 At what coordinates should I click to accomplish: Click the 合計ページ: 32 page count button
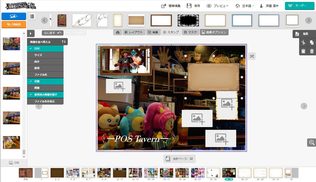(179, 159)
